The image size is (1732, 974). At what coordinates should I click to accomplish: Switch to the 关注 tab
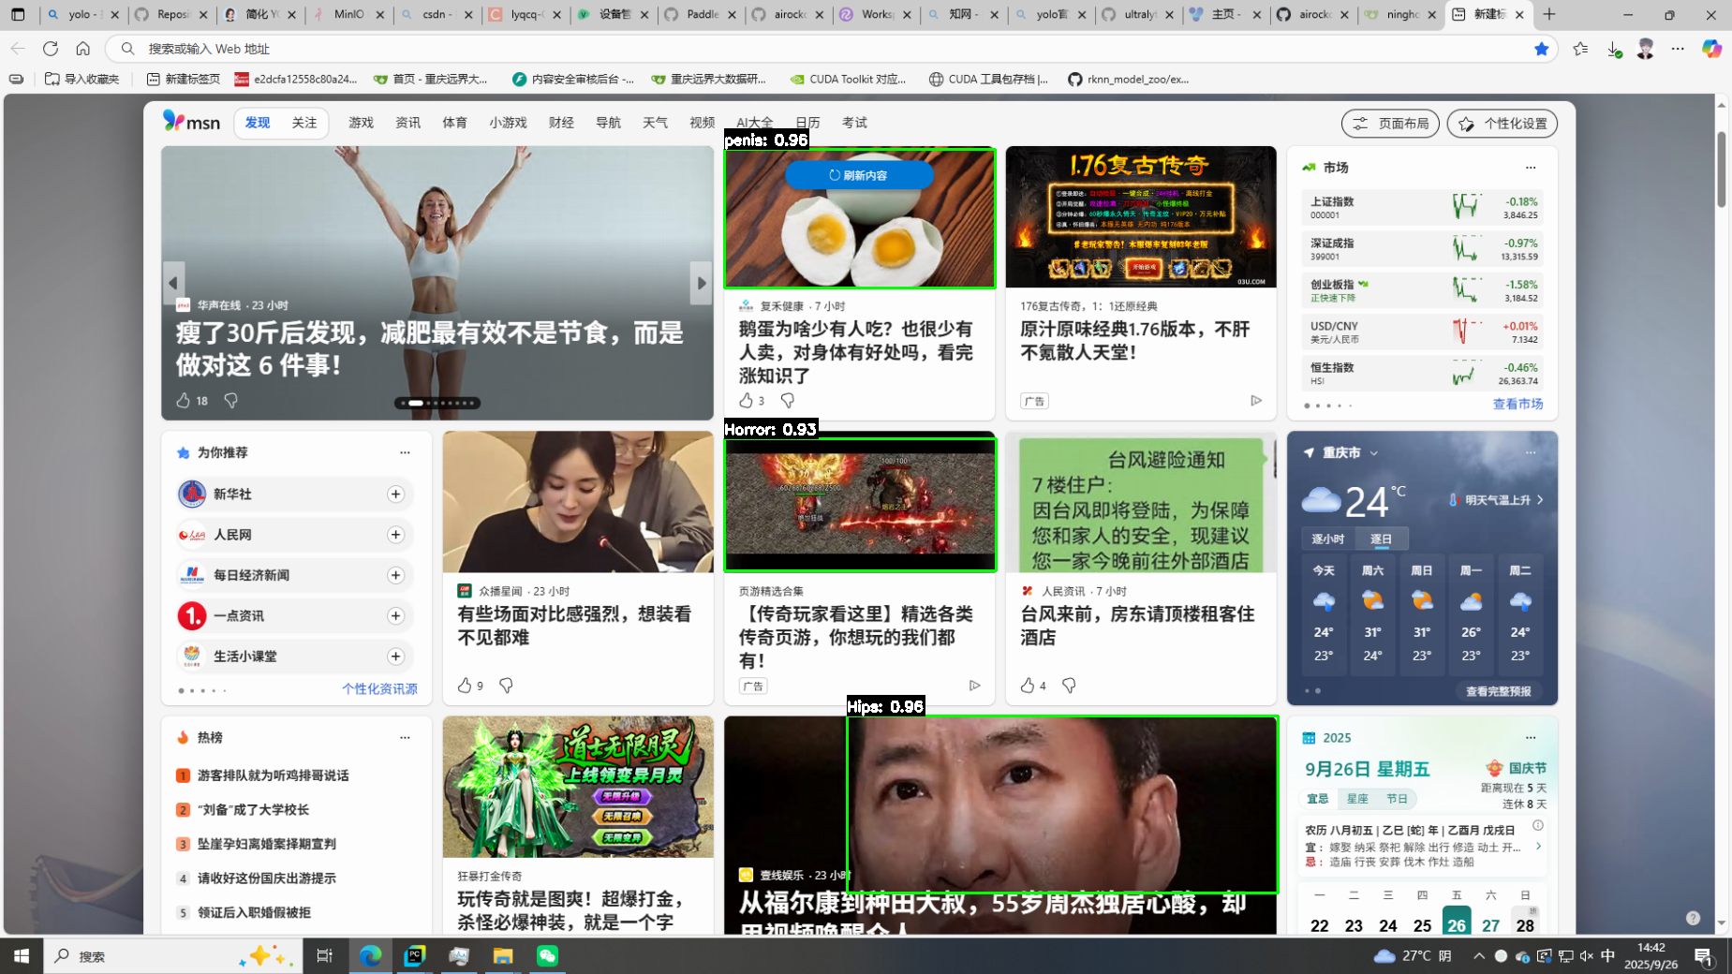click(x=303, y=123)
